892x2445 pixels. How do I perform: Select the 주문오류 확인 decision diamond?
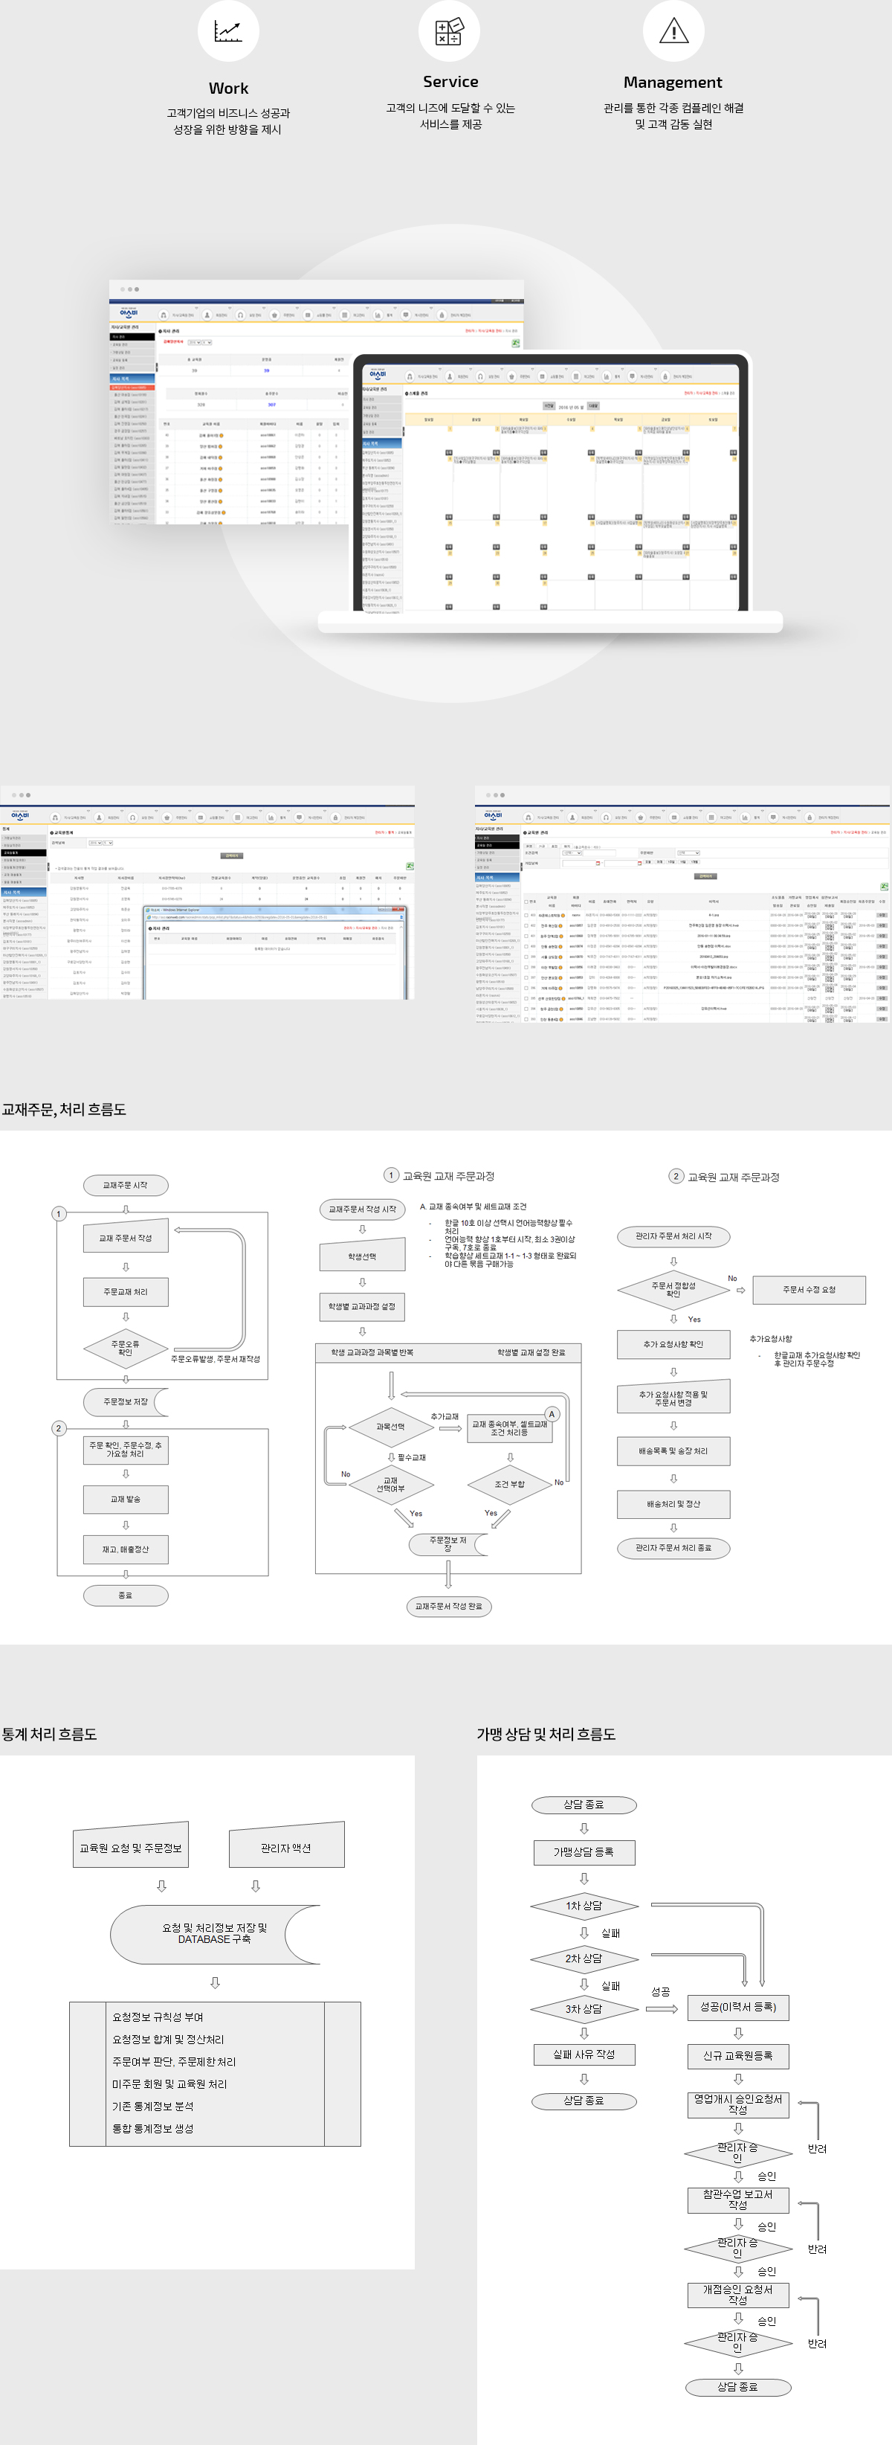(126, 1348)
